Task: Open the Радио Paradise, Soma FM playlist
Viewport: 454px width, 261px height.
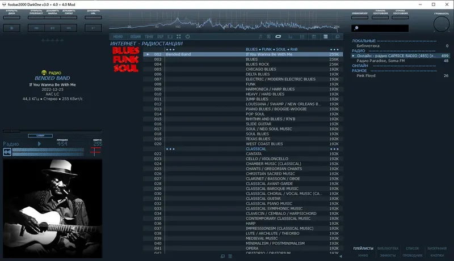Action: coord(401,61)
